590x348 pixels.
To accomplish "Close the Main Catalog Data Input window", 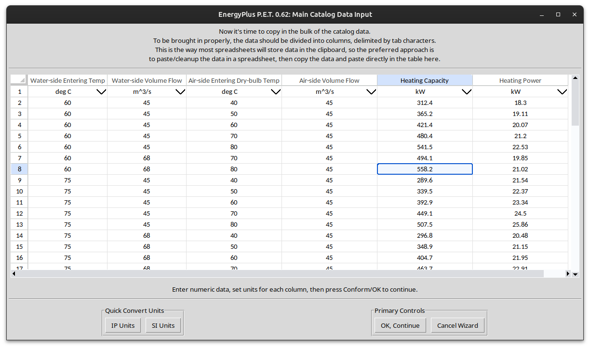I will [x=575, y=14].
